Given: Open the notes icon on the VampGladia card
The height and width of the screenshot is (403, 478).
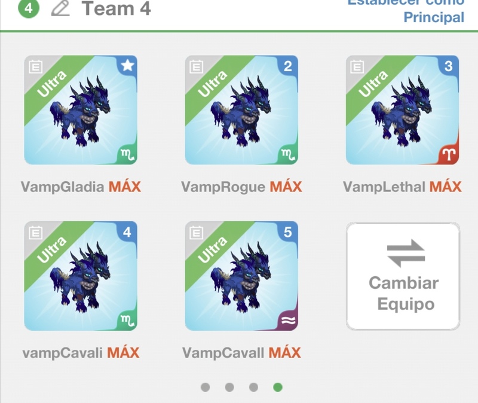Looking at the screenshot, I should point(35,67).
